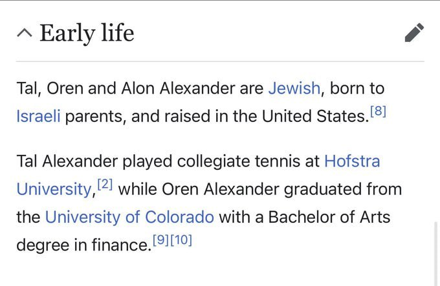
Task: Click the pencil edit icon
Action: 414,32
